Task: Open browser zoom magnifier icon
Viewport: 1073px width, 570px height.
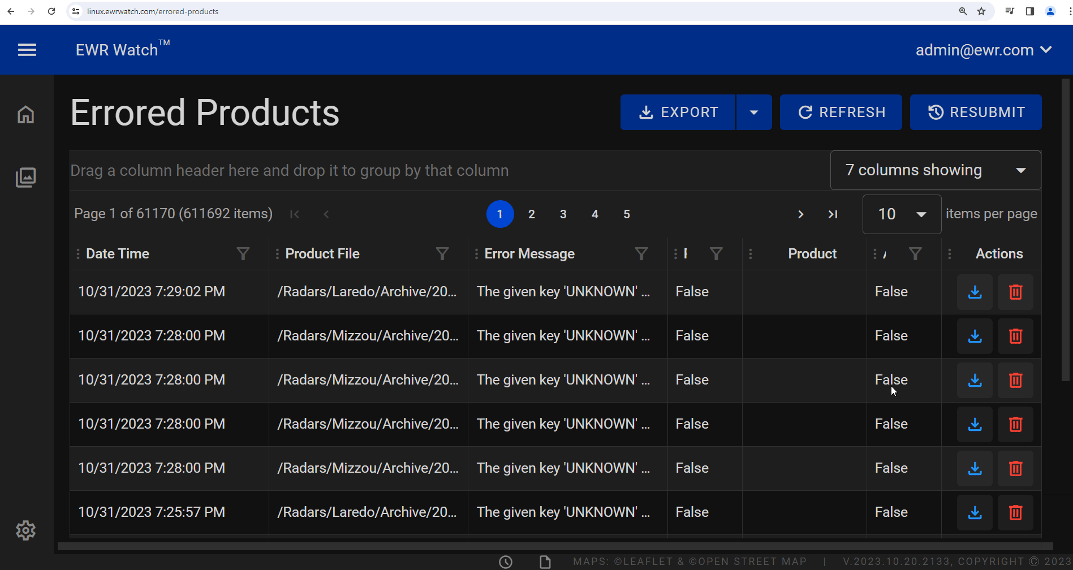Action: [x=963, y=11]
